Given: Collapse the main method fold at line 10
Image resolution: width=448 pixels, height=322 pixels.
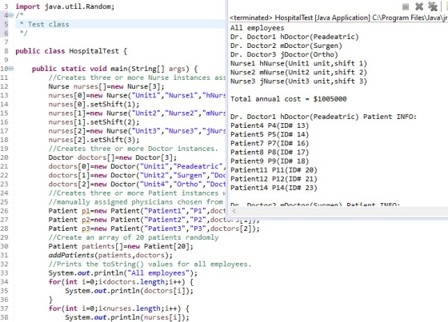Looking at the screenshot, I should (x=11, y=69).
